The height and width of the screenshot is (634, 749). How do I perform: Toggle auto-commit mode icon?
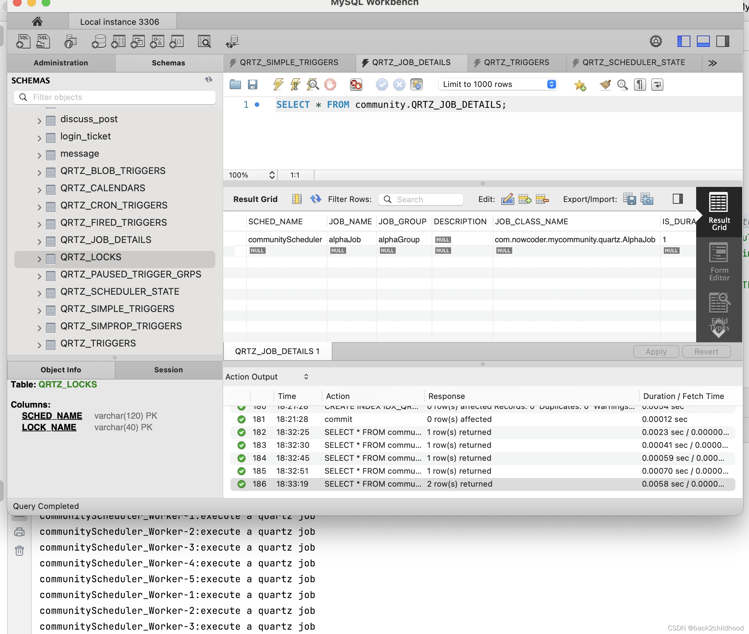coord(417,84)
